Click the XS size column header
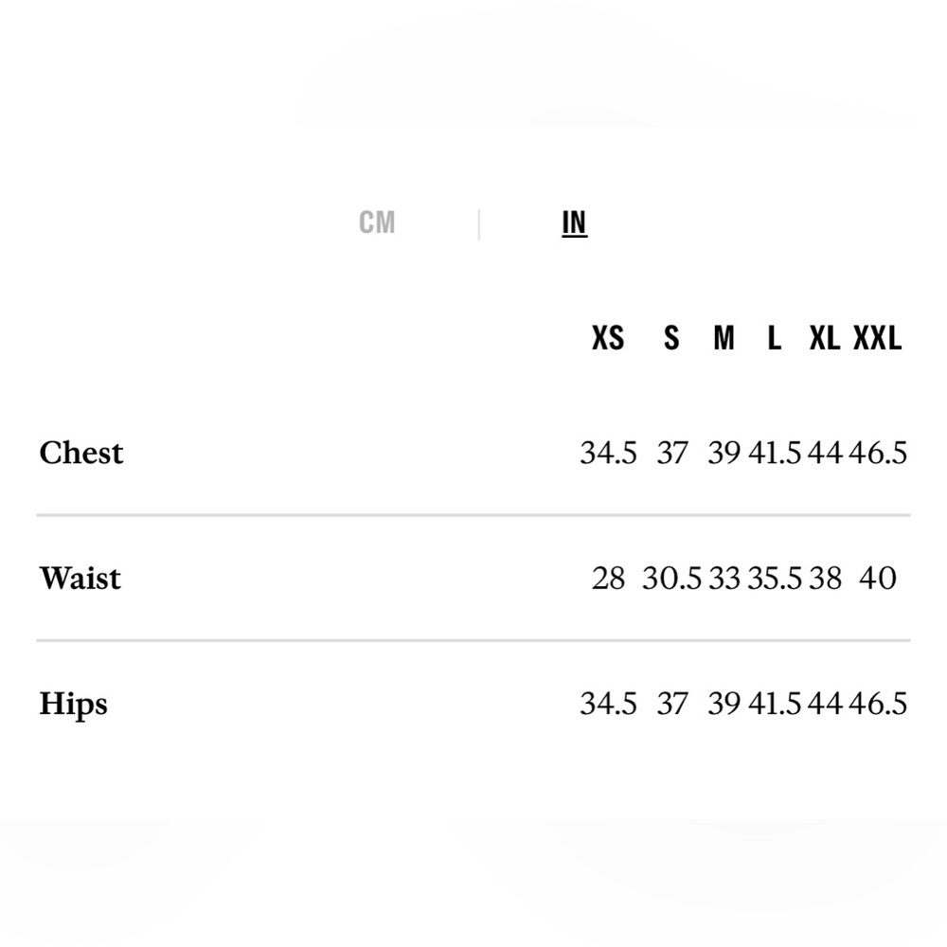This screenshot has height=947, width=947. point(608,338)
